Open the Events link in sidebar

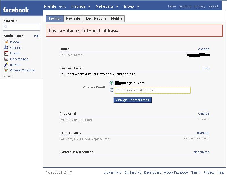point(15,53)
